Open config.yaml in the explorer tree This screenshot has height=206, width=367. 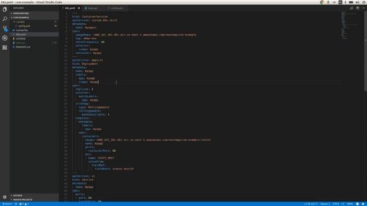pyautogui.click(x=34, y=26)
